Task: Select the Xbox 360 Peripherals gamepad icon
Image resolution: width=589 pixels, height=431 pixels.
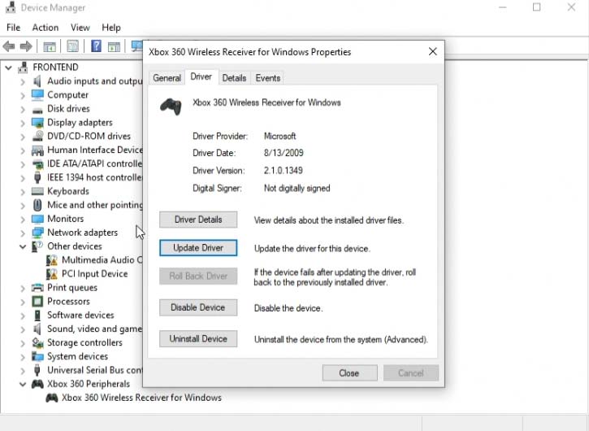Action: [x=37, y=384]
